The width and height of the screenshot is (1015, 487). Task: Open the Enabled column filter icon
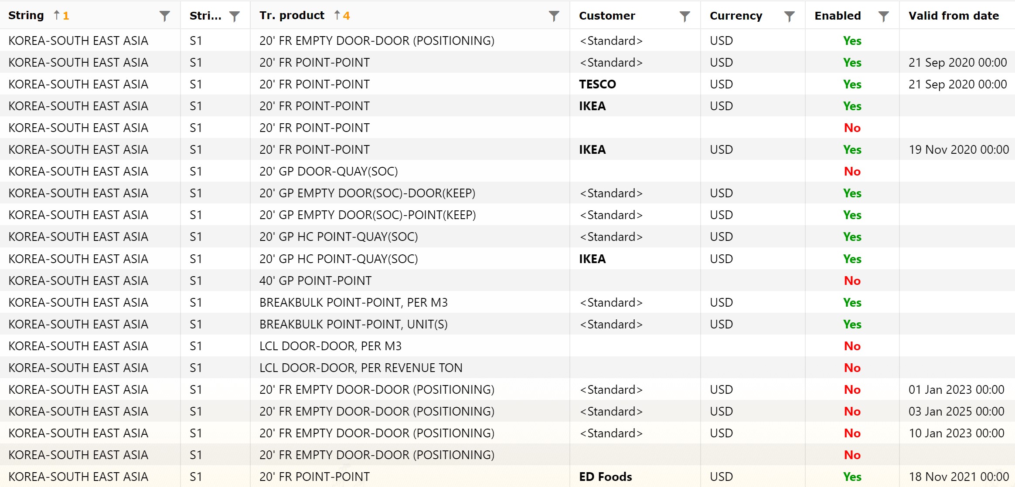[883, 16]
